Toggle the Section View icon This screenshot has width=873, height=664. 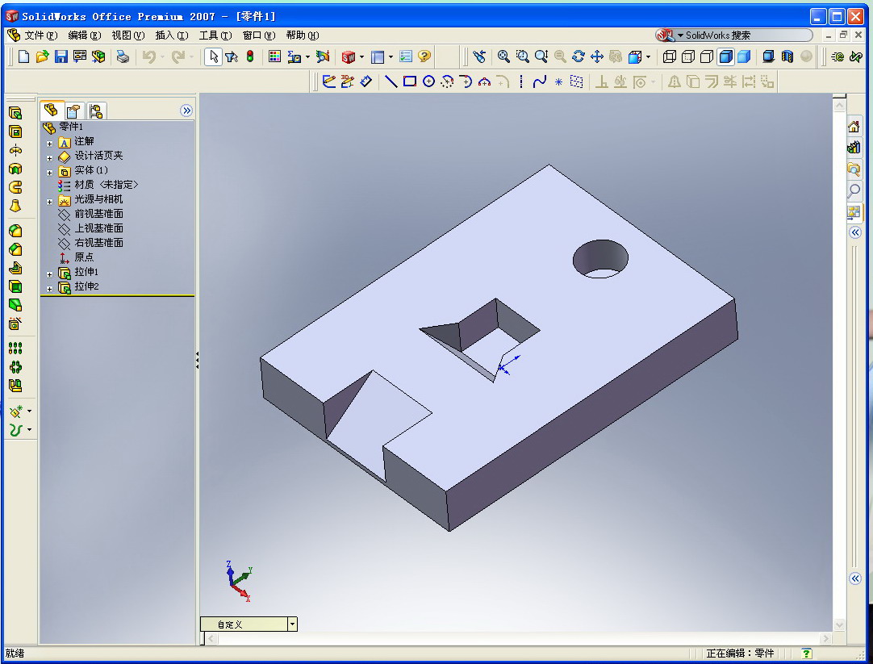pos(787,56)
